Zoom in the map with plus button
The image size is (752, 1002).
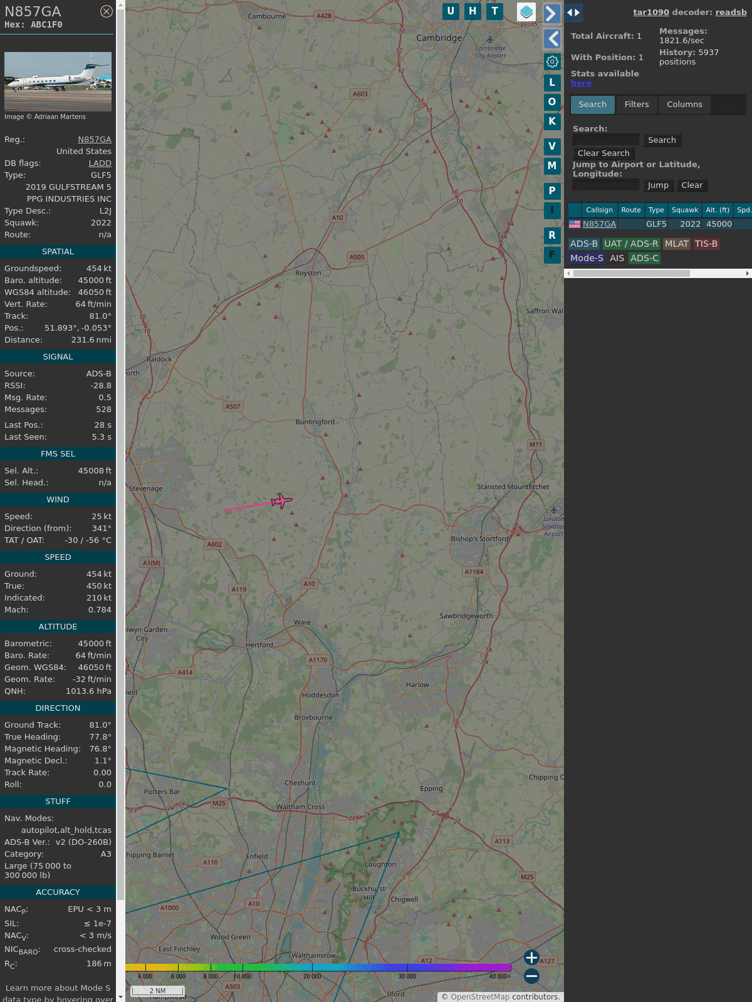click(x=531, y=958)
